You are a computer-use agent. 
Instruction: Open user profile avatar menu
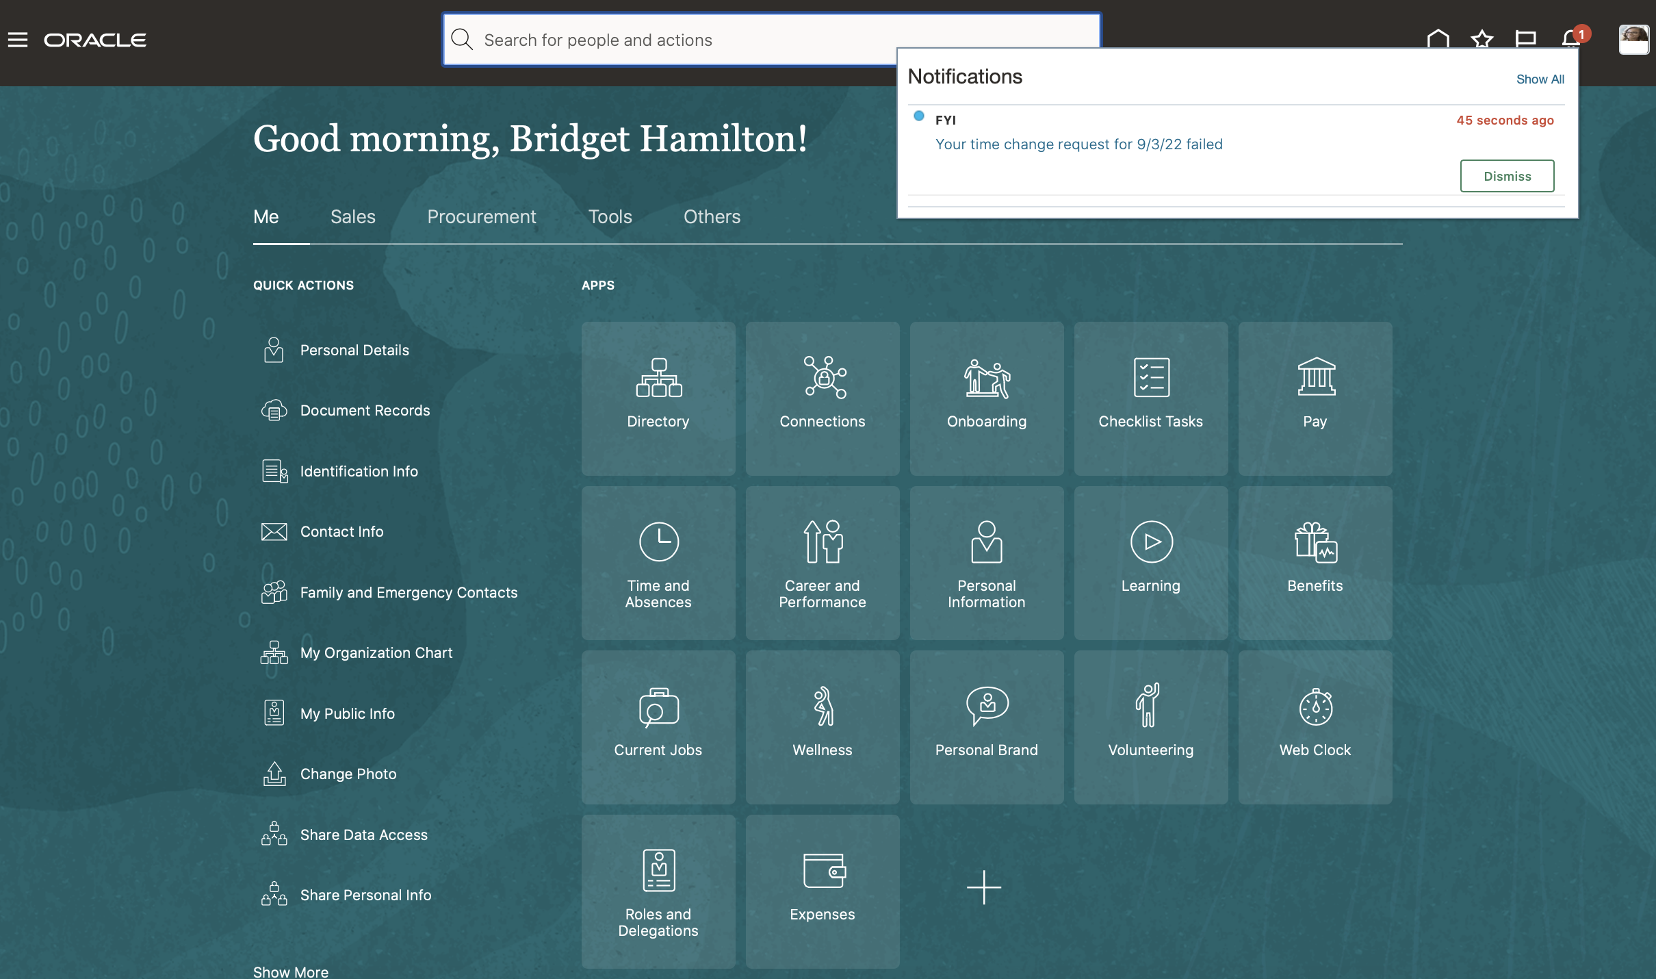pos(1633,40)
